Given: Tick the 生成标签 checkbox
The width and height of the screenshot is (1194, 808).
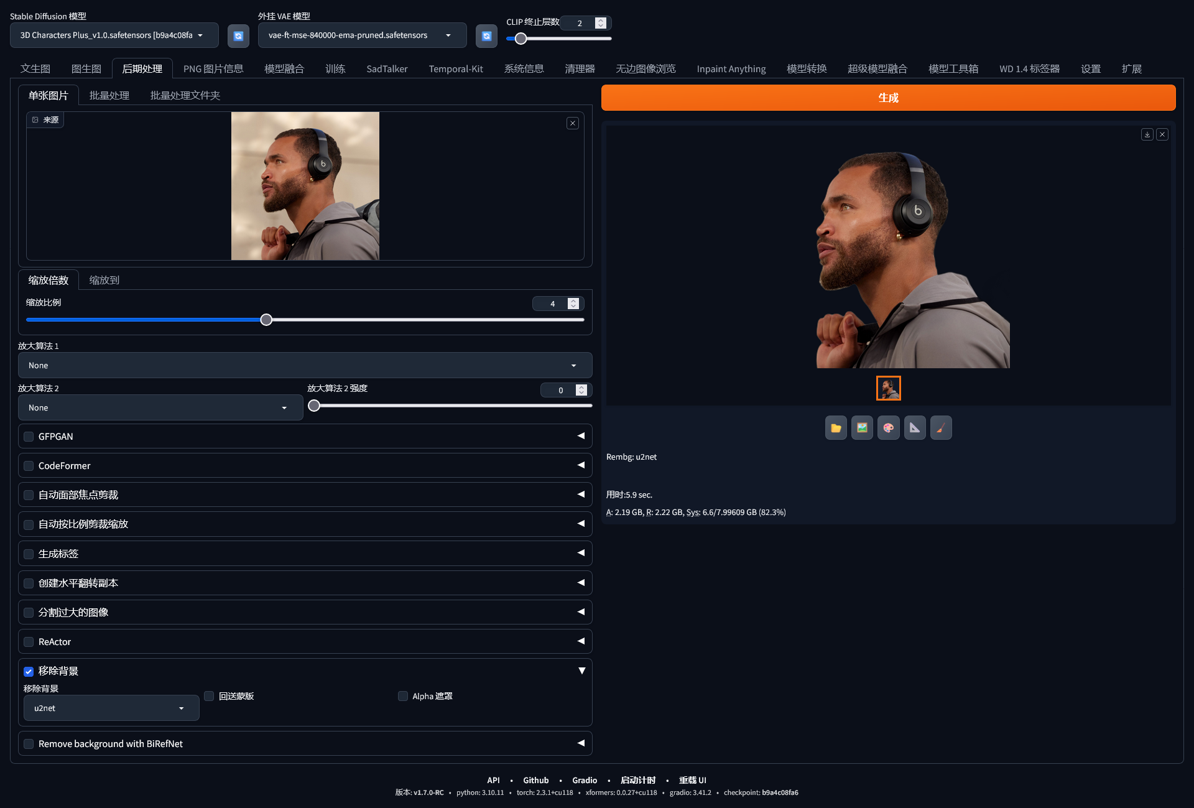Looking at the screenshot, I should click(x=29, y=554).
